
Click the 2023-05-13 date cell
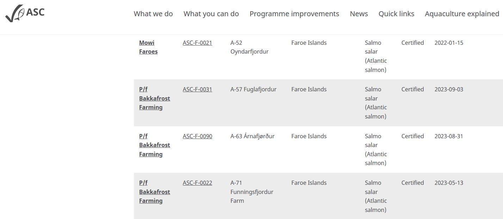pyautogui.click(x=449, y=183)
